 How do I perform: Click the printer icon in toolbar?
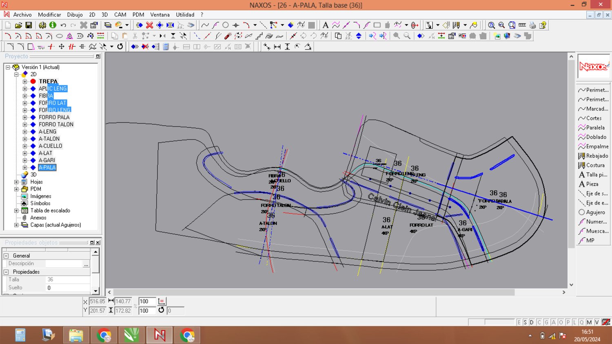pos(532,25)
